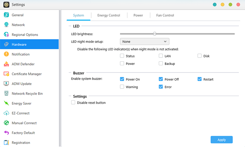
Task: Click the Network globe icon
Action: 6,25
